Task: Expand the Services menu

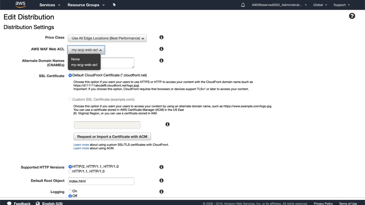Action: tap(50, 5)
